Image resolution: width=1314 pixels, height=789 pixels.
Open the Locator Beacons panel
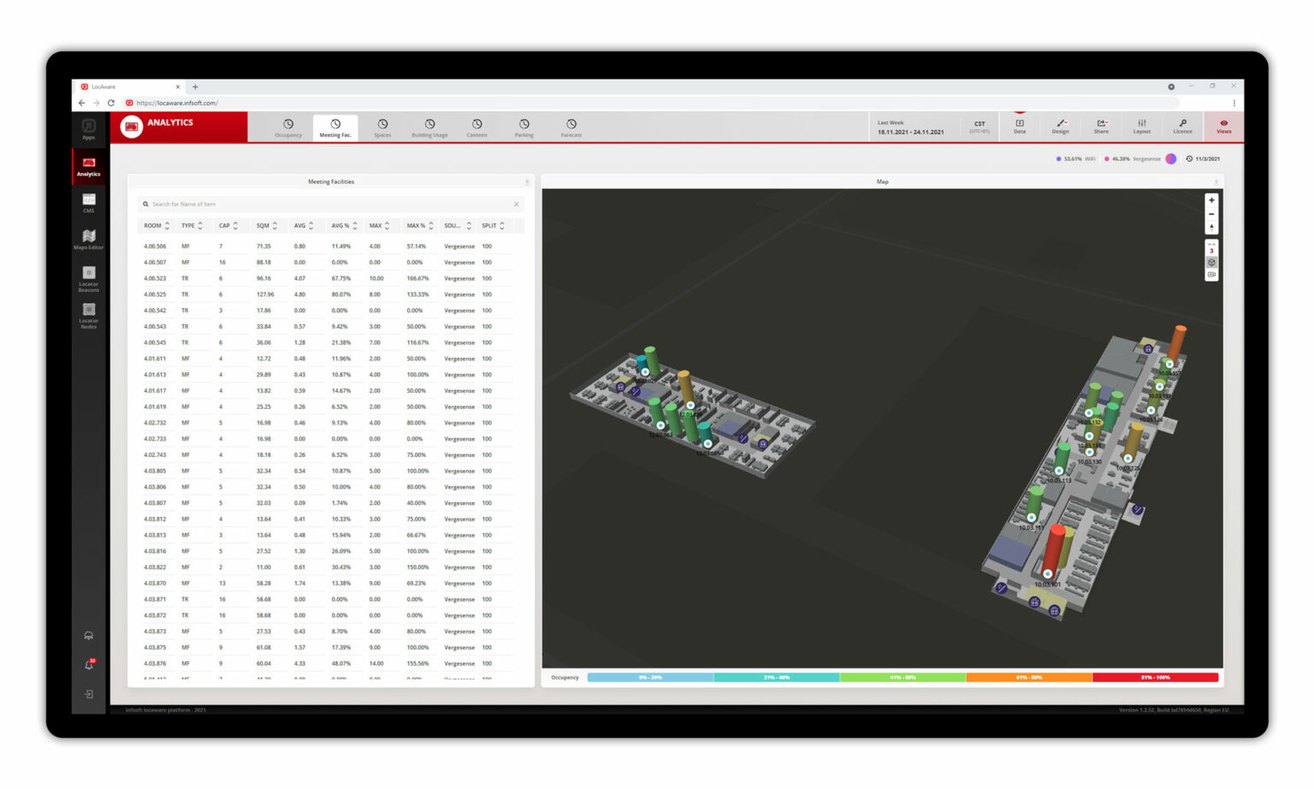click(89, 279)
